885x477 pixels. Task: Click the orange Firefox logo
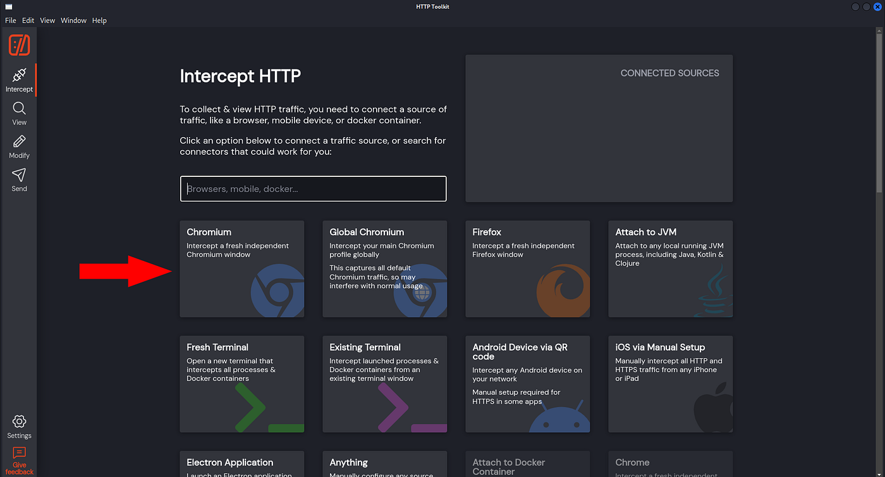point(563,291)
